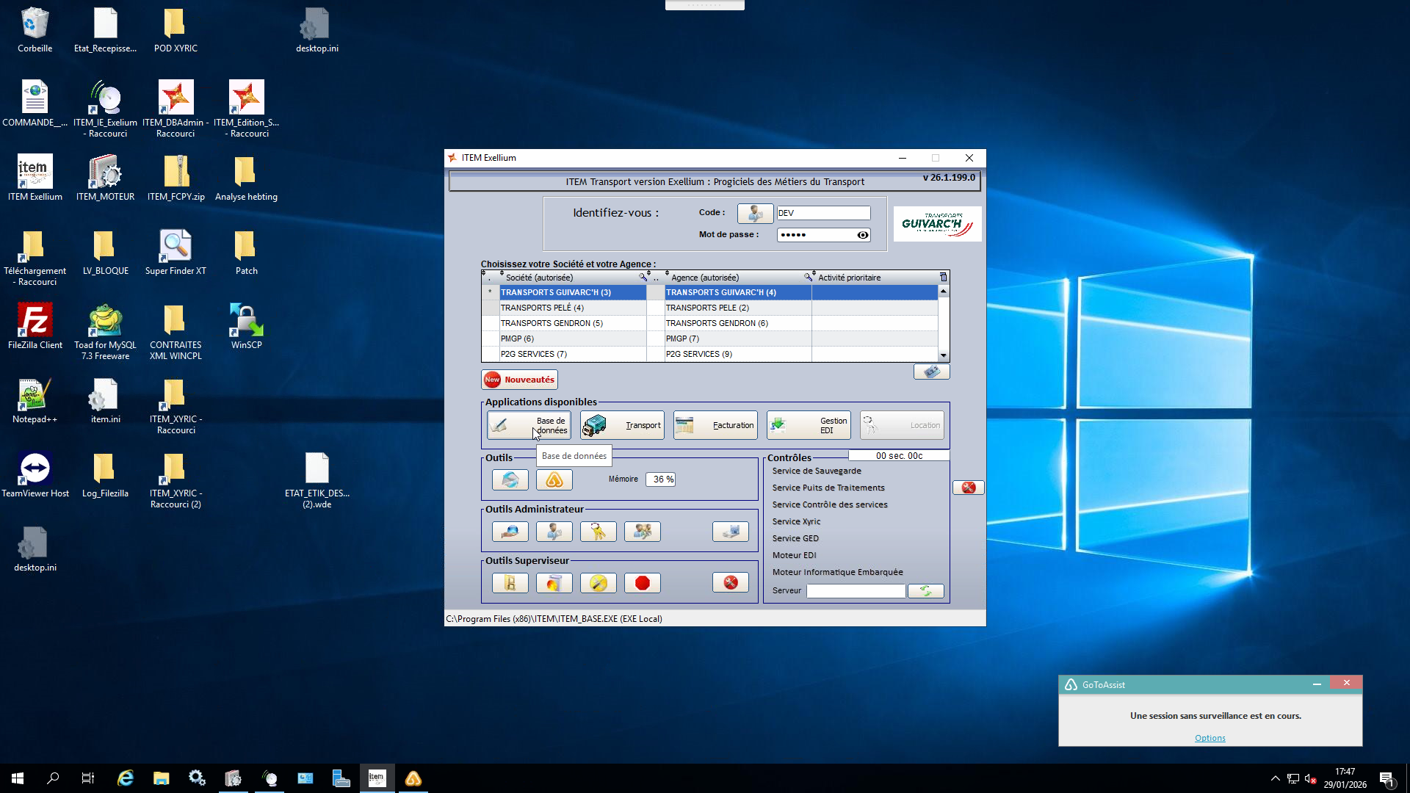Open the Nouveautés button
The height and width of the screenshot is (793, 1410).
(x=519, y=380)
